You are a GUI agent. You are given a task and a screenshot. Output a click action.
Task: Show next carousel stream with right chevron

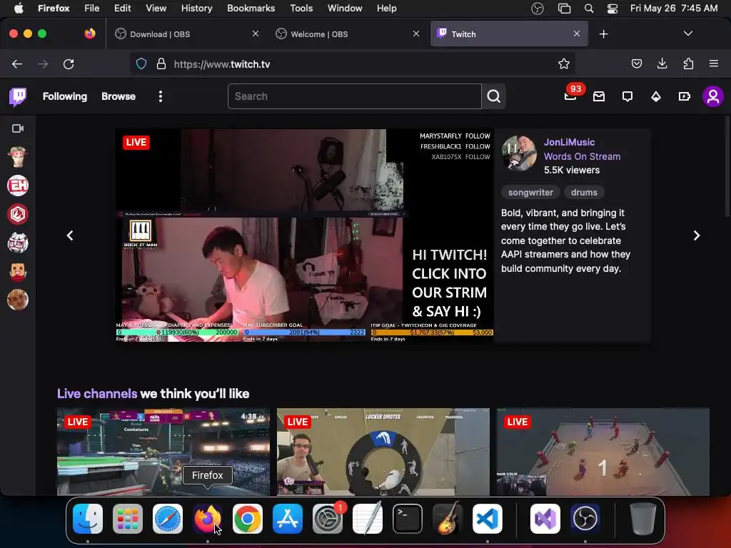tap(697, 235)
